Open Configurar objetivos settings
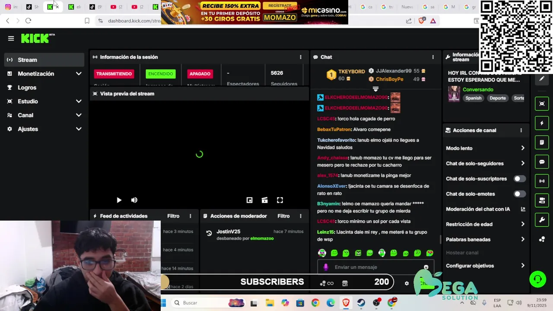The height and width of the screenshot is (311, 553). [x=486, y=266]
